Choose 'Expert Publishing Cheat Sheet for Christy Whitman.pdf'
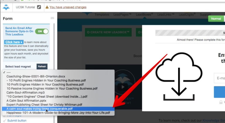 point(58,105)
